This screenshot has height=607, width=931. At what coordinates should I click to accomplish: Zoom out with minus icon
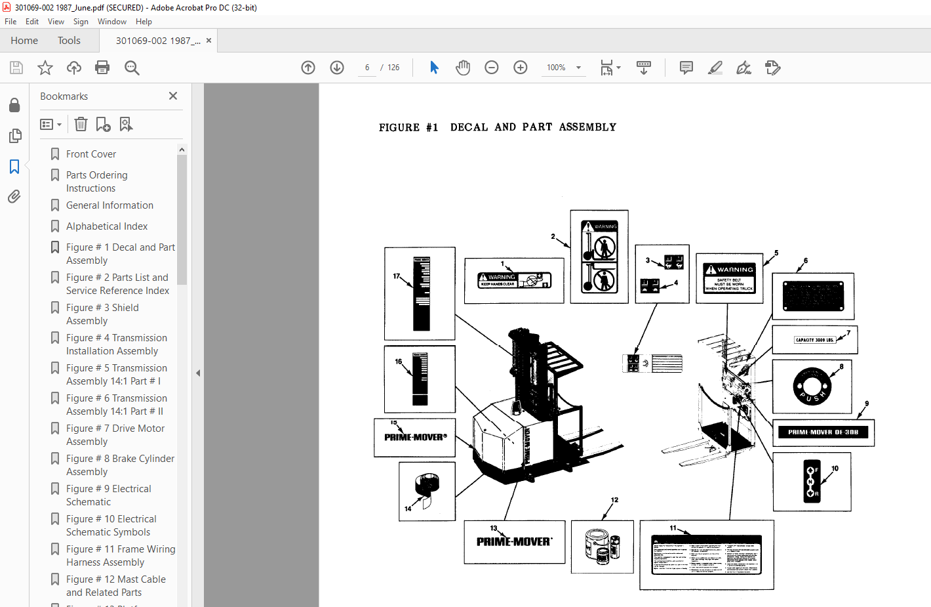492,68
